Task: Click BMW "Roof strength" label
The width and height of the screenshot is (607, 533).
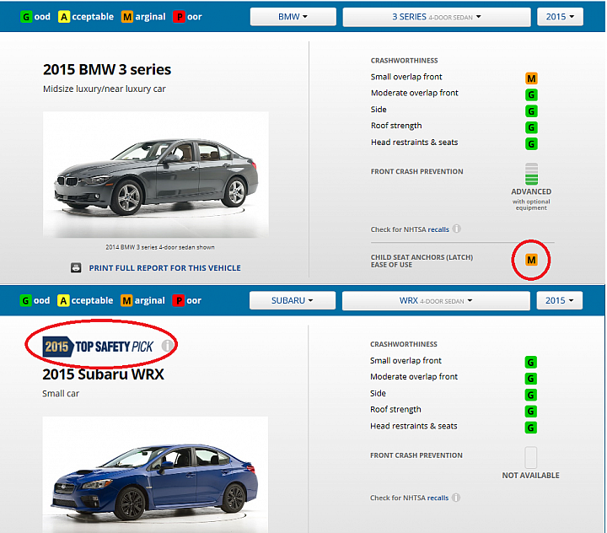Action: (396, 126)
